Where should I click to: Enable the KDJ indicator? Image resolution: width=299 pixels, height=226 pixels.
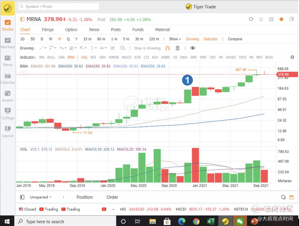(x=155, y=57)
